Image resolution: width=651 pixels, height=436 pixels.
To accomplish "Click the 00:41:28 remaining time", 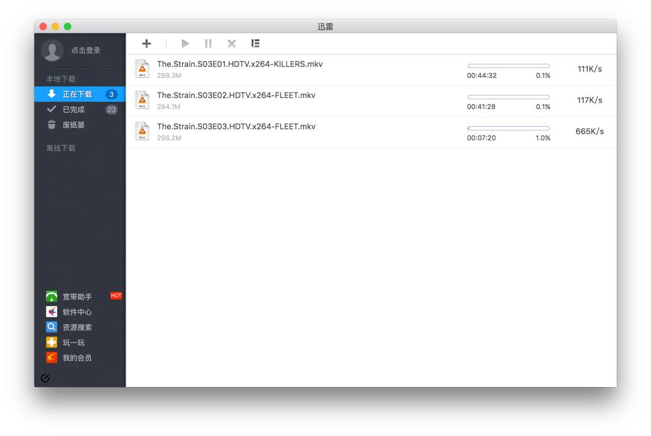I will click(481, 107).
